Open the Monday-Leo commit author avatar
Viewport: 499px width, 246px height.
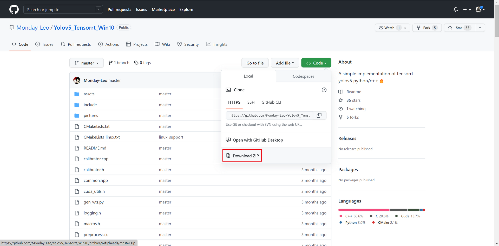(x=77, y=80)
